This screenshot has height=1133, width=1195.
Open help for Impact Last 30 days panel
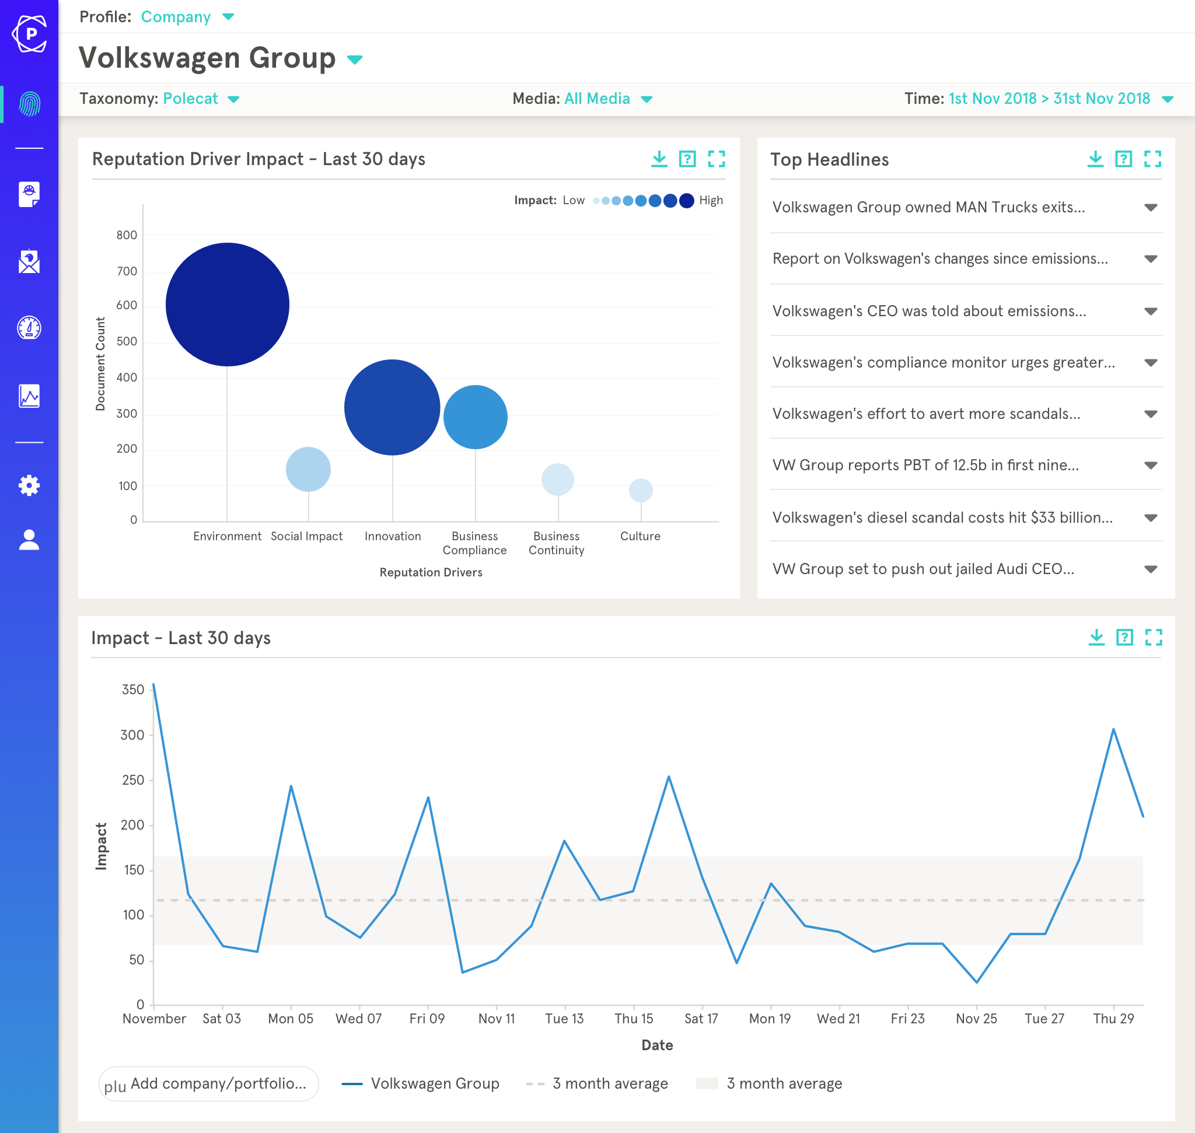pyautogui.click(x=1125, y=637)
